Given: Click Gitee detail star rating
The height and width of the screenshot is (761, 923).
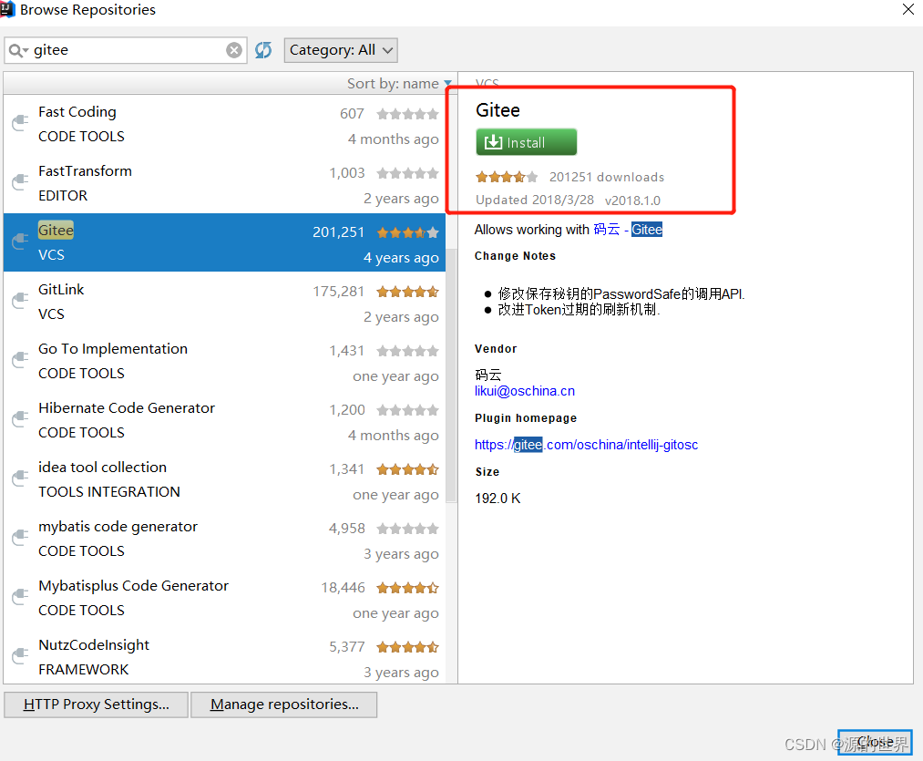Looking at the screenshot, I should [507, 177].
